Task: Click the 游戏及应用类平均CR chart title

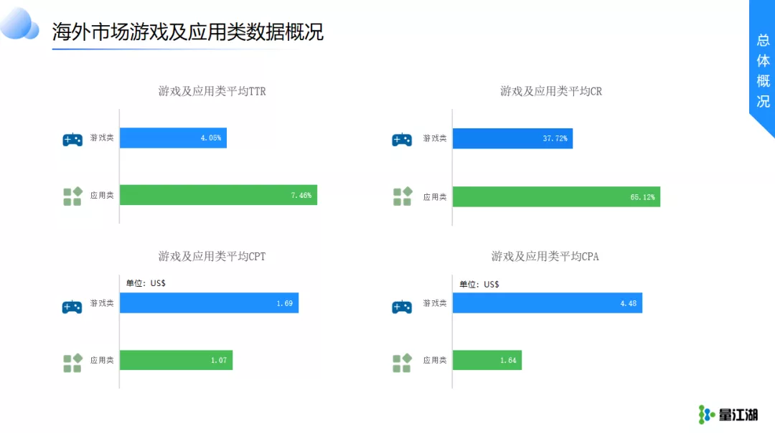Action: click(x=551, y=91)
